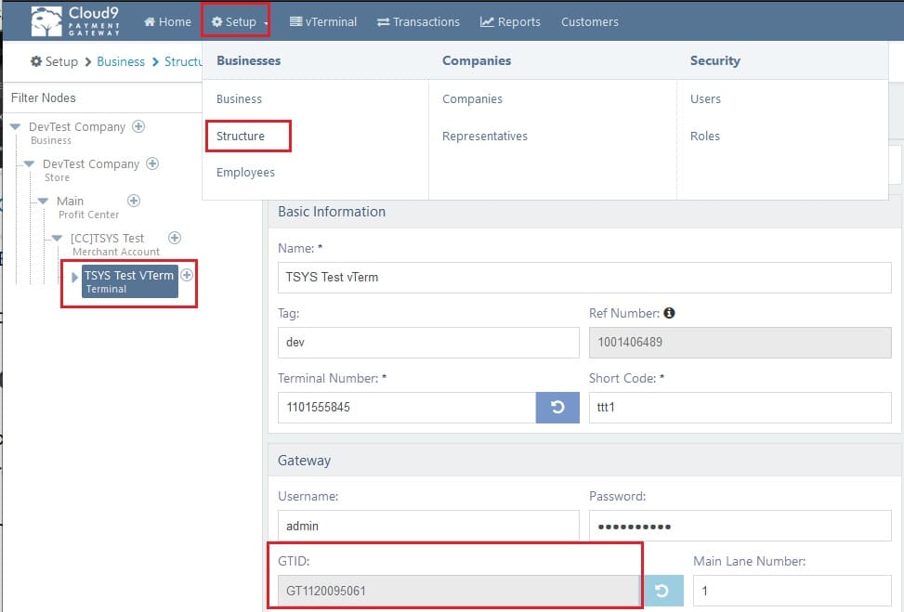This screenshot has height=612, width=904.
Task: Select Structure in the Setup dropdown
Action: click(241, 136)
